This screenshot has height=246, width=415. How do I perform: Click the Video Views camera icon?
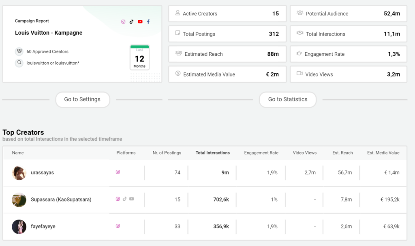pos(299,74)
